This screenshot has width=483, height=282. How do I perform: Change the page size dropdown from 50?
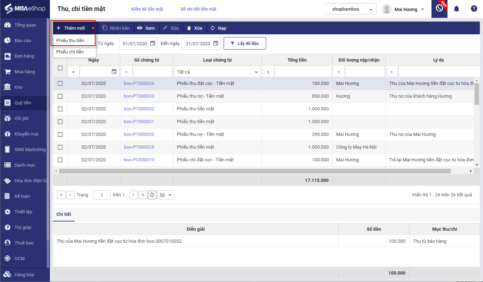coord(165,195)
